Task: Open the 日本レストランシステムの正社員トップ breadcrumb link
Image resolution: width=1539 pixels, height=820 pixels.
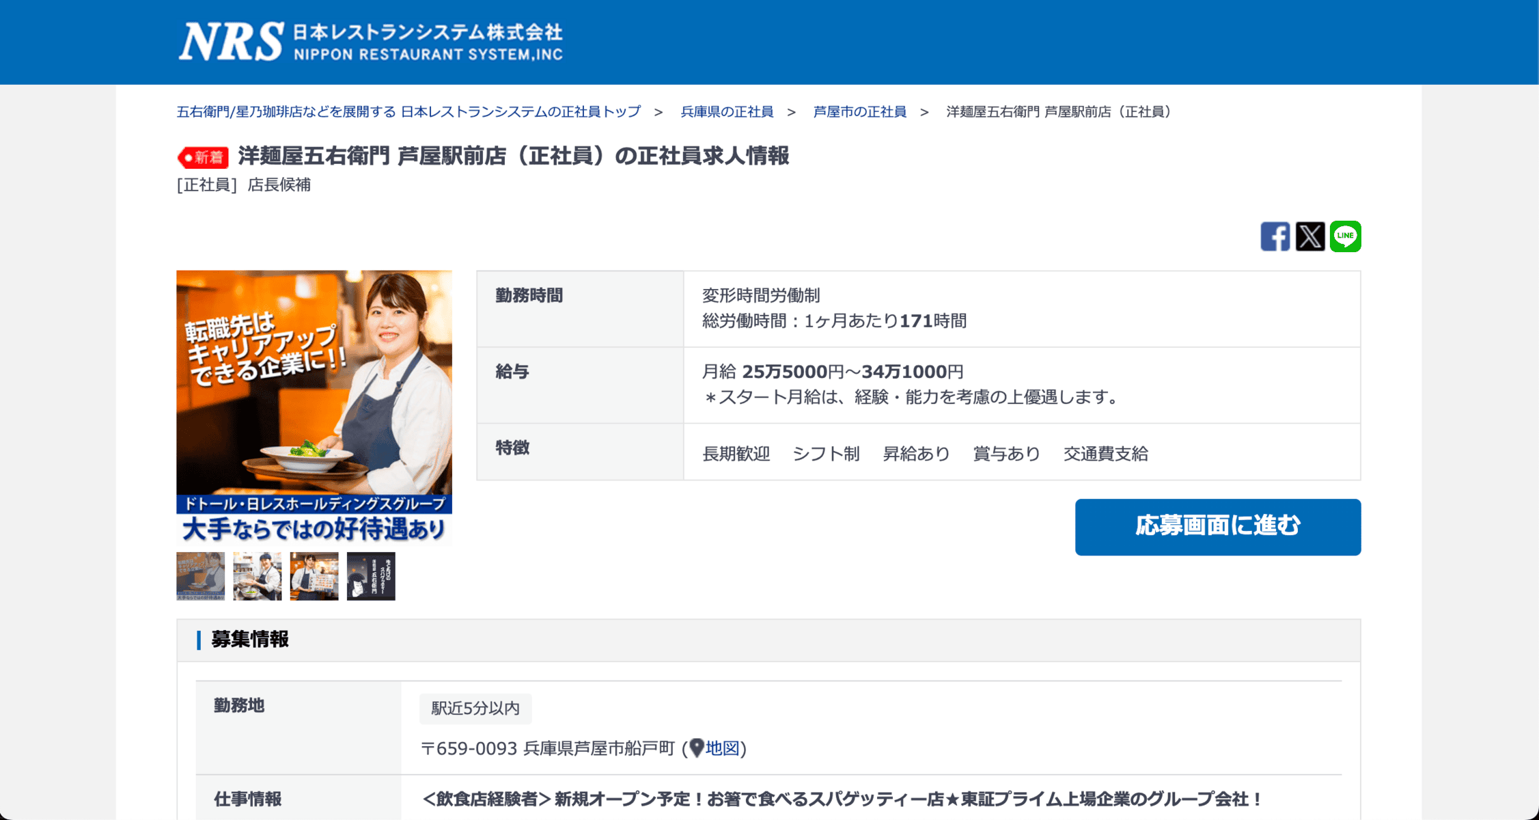Action: point(408,111)
